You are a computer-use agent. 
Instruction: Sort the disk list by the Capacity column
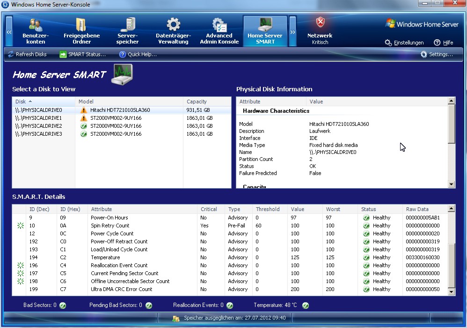coord(207,102)
